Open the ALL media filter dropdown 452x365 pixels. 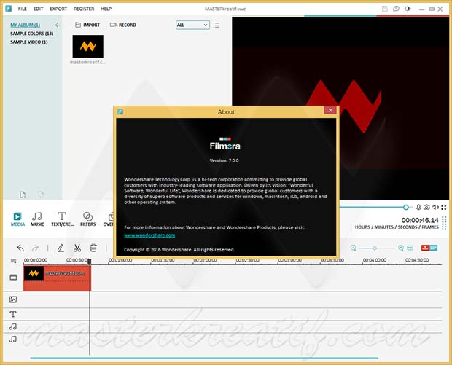click(x=192, y=25)
